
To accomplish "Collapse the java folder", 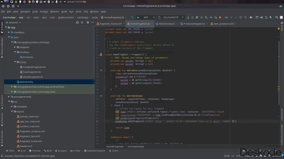I will click(x=9, y=37).
